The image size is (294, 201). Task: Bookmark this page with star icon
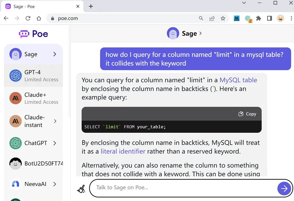pyautogui.click(x=223, y=18)
